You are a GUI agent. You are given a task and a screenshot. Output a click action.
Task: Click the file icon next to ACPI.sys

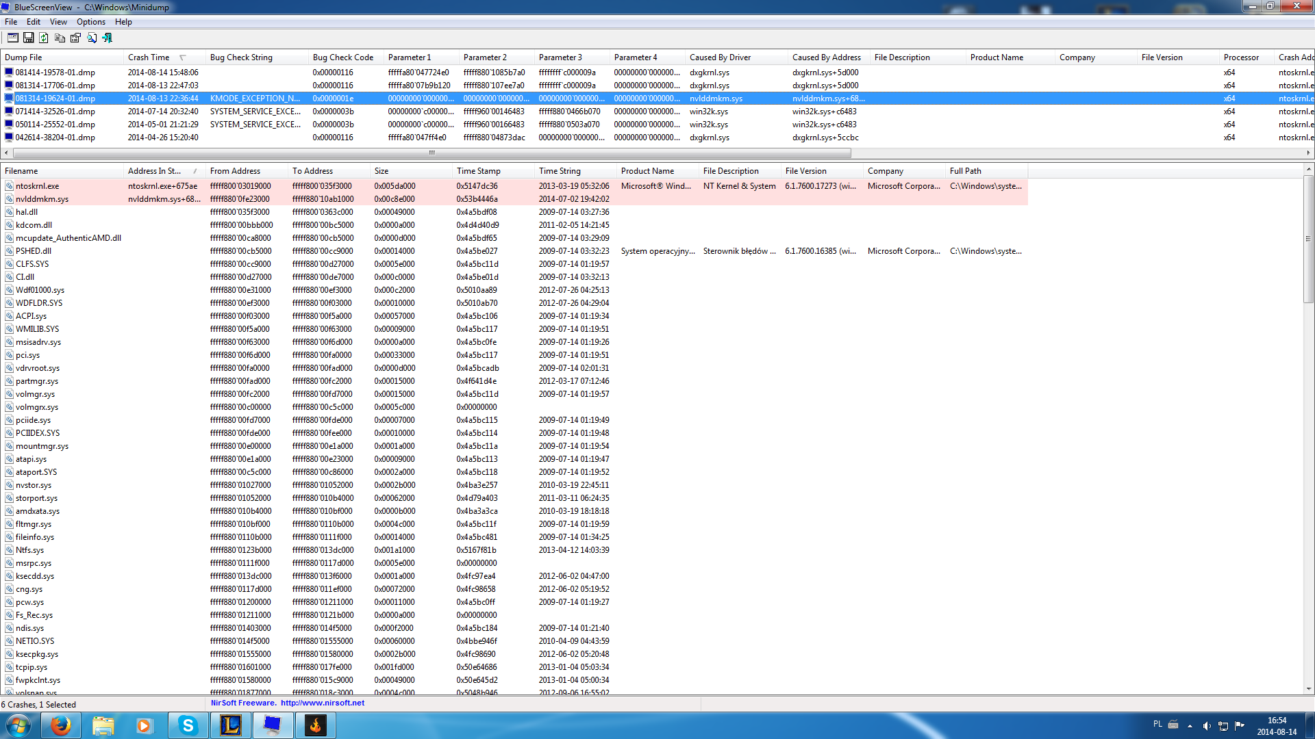pyautogui.click(x=9, y=316)
